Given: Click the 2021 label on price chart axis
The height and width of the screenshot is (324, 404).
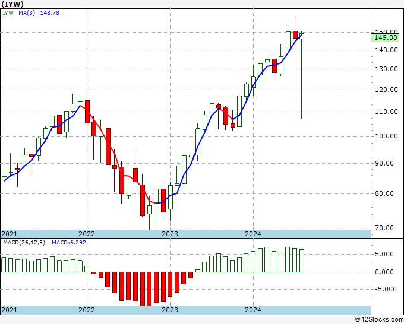Looking at the screenshot, I should (10, 234).
